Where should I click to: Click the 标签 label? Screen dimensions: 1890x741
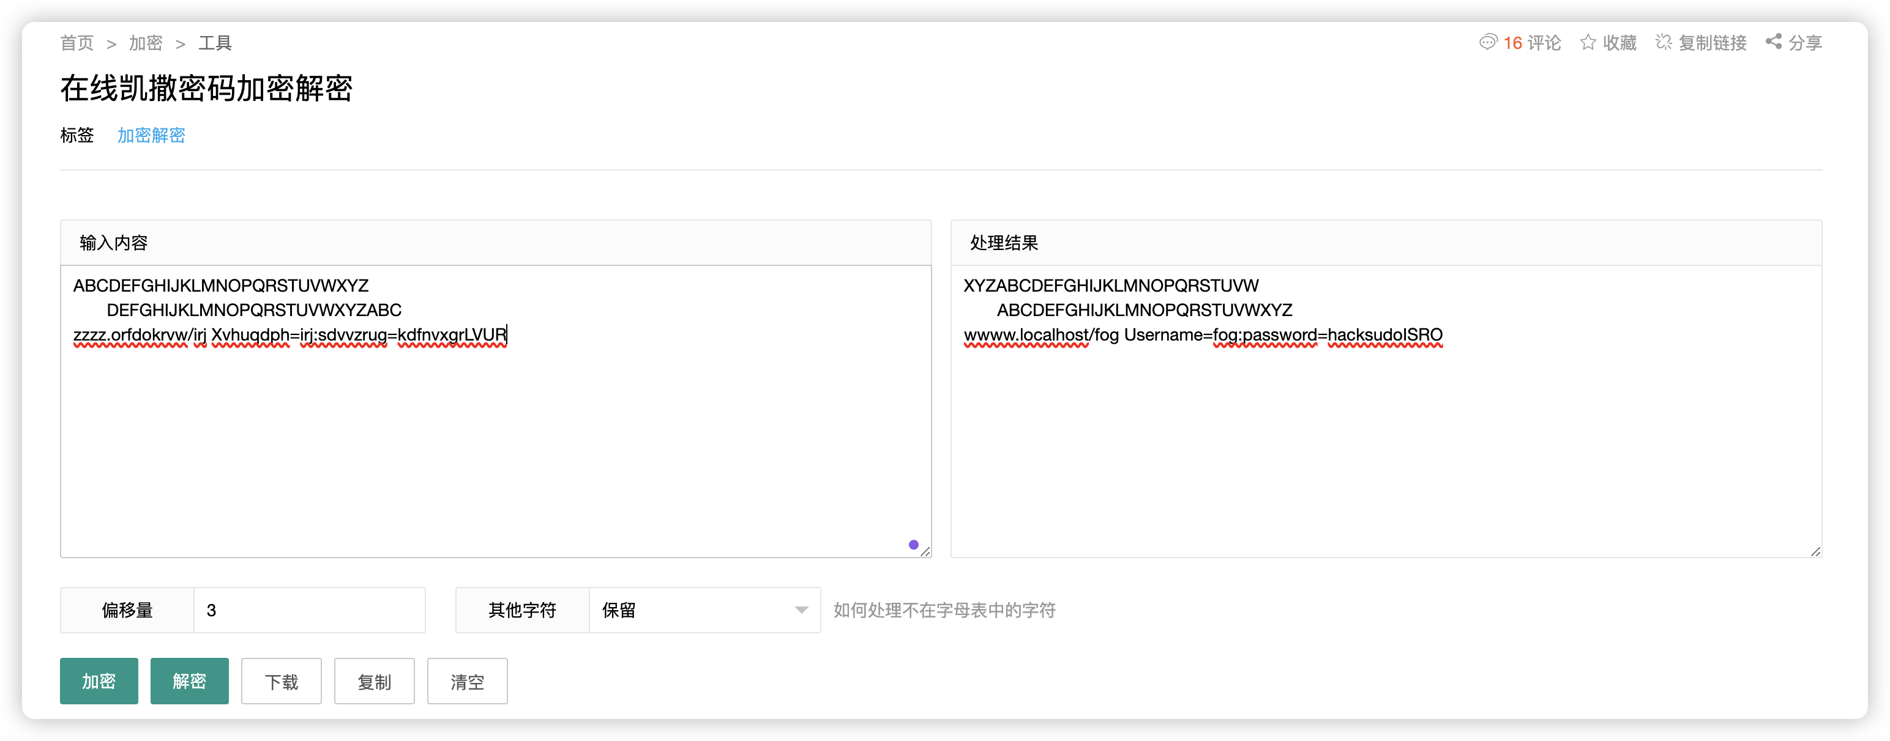77,136
